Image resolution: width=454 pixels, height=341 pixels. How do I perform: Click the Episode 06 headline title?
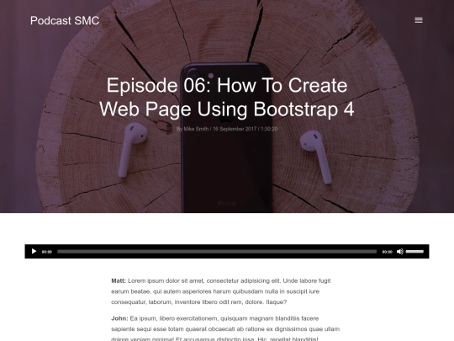[x=227, y=97]
